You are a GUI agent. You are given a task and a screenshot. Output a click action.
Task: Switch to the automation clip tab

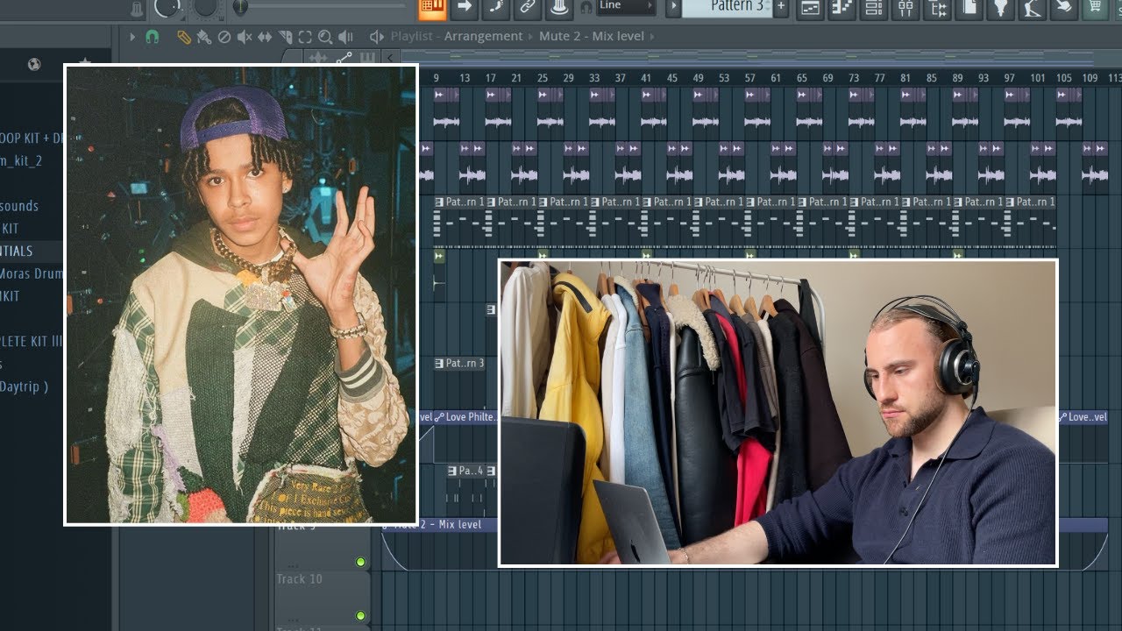(344, 58)
